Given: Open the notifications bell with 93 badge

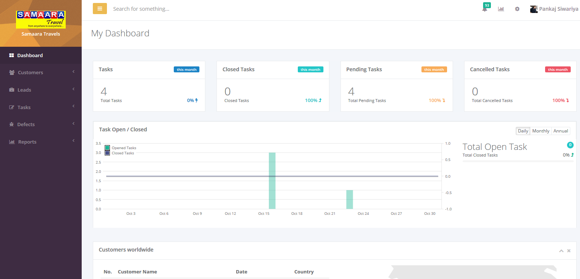Looking at the screenshot, I should point(485,9).
